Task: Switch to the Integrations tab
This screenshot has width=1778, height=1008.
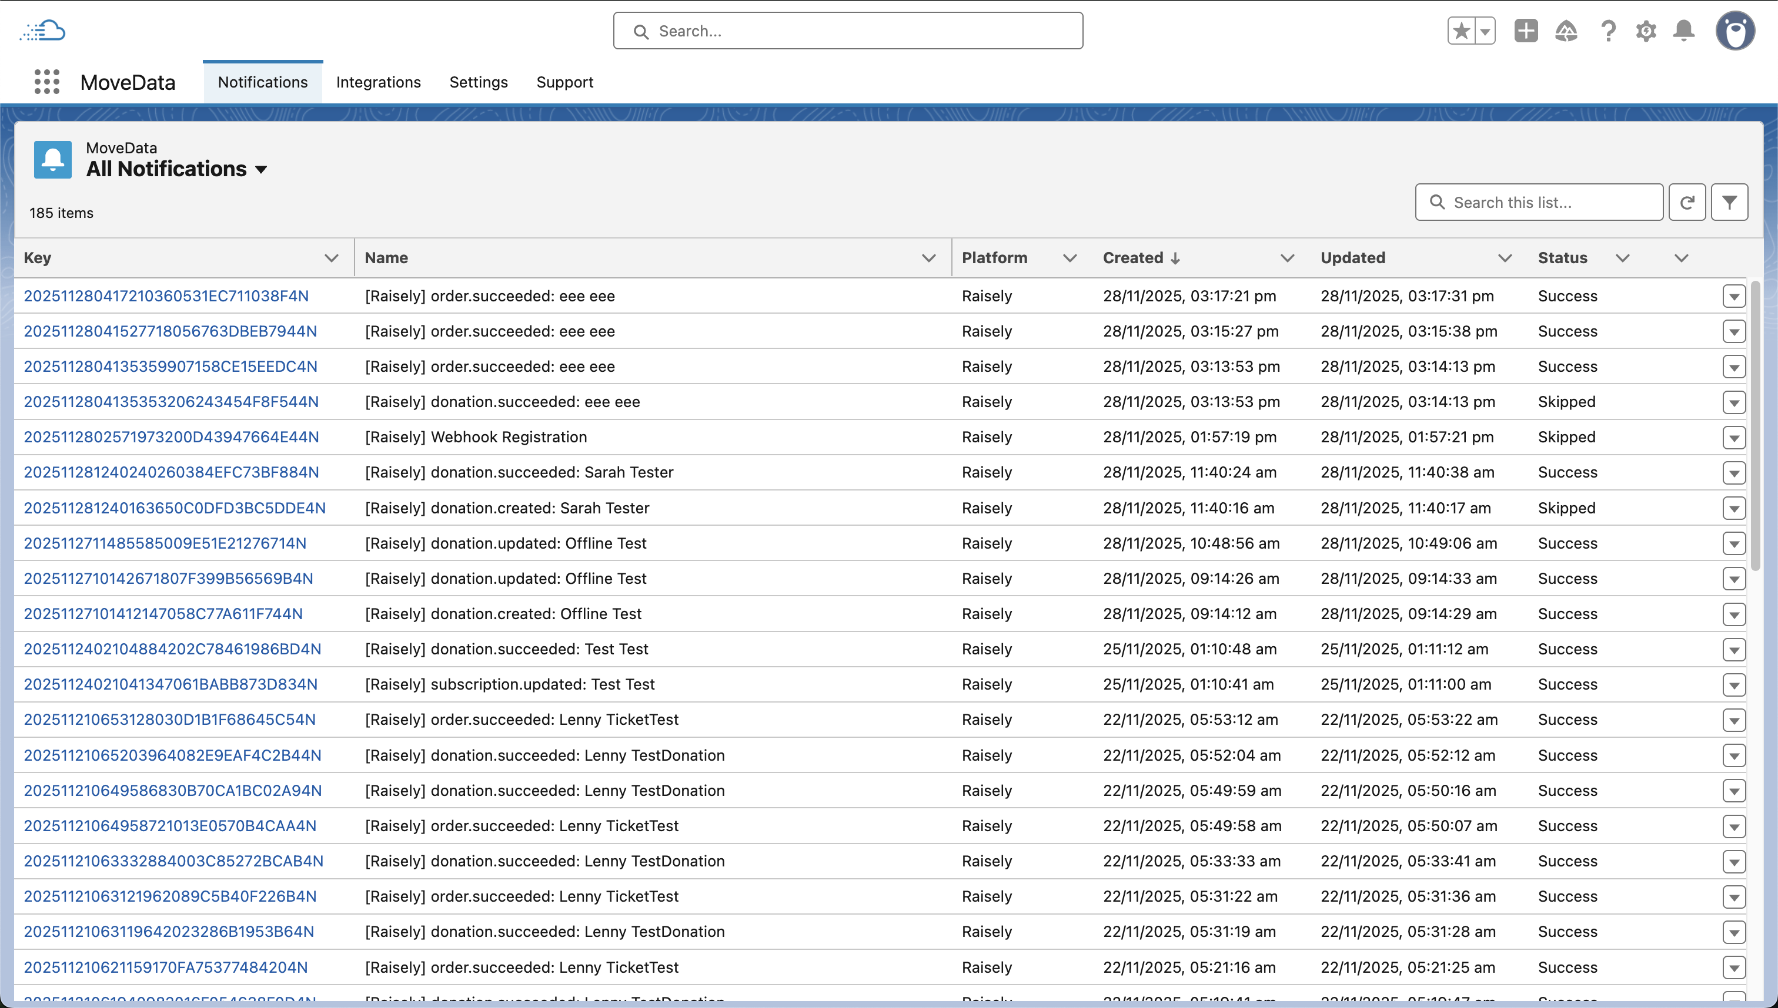Action: click(378, 82)
